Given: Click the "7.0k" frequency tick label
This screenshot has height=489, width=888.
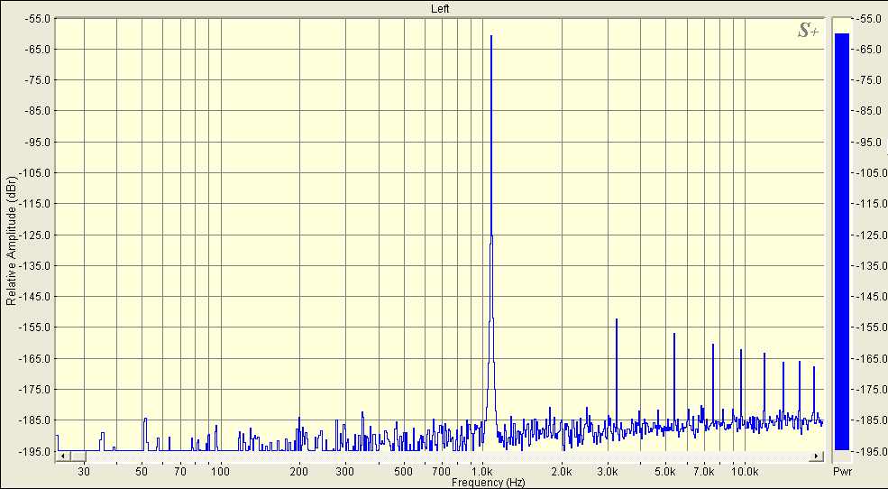Looking at the screenshot, I should pos(703,472).
